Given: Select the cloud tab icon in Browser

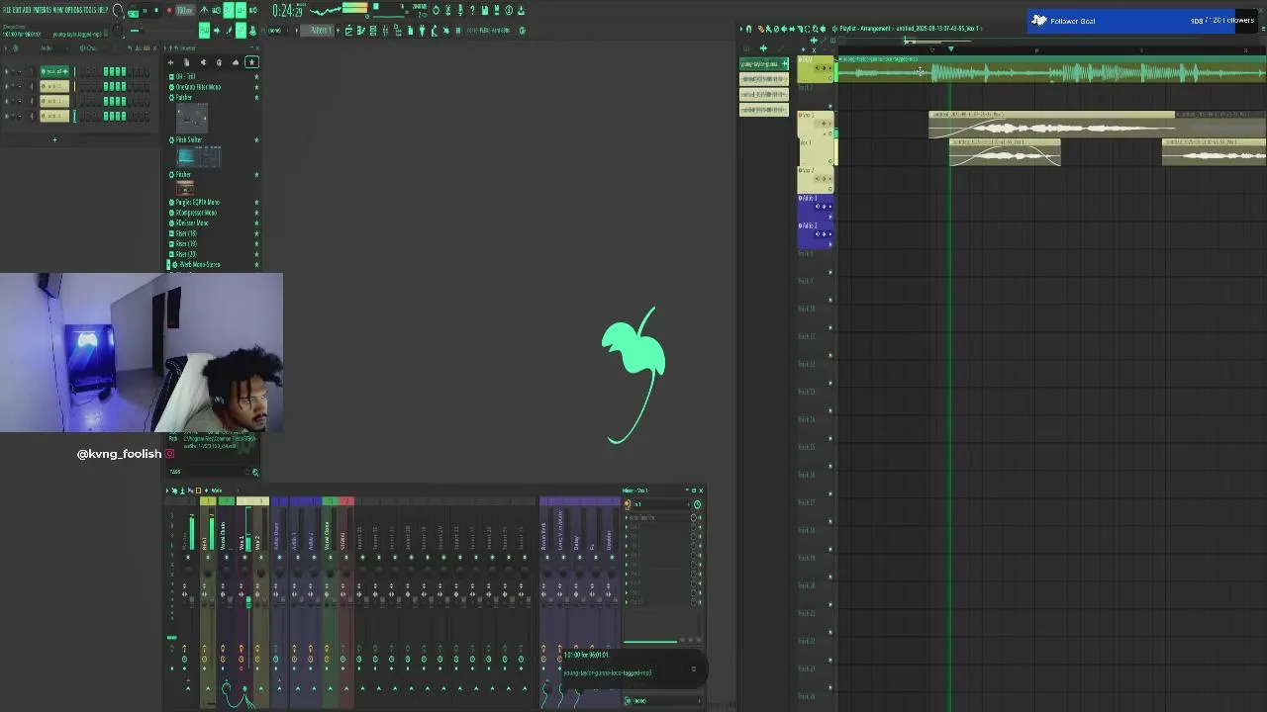Looking at the screenshot, I should tap(236, 62).
